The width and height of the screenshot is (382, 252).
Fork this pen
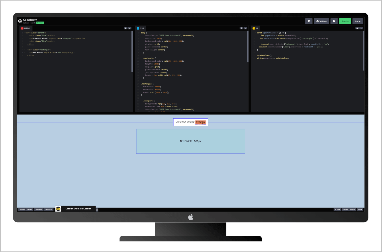click(337, 209)
